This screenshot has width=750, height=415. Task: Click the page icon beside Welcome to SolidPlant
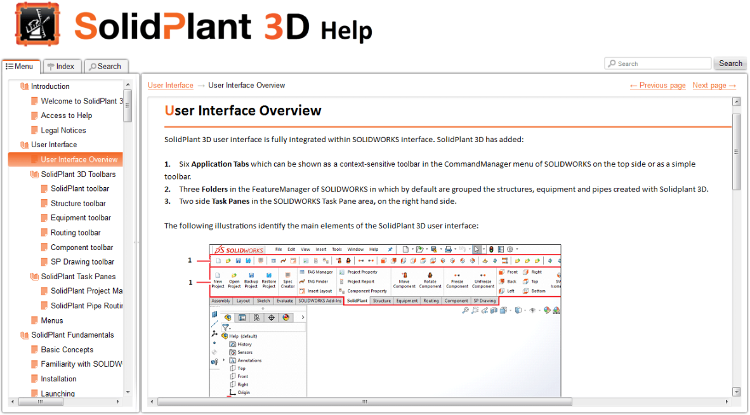coord(34,100)
